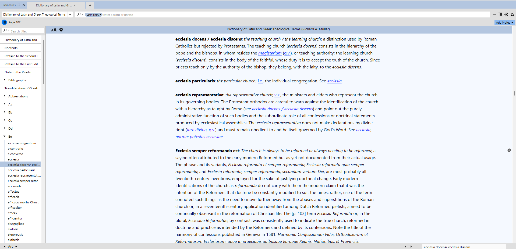Select 'ecclesia particularis' sidebar entry
516x249 pixels.
(22, 170)
